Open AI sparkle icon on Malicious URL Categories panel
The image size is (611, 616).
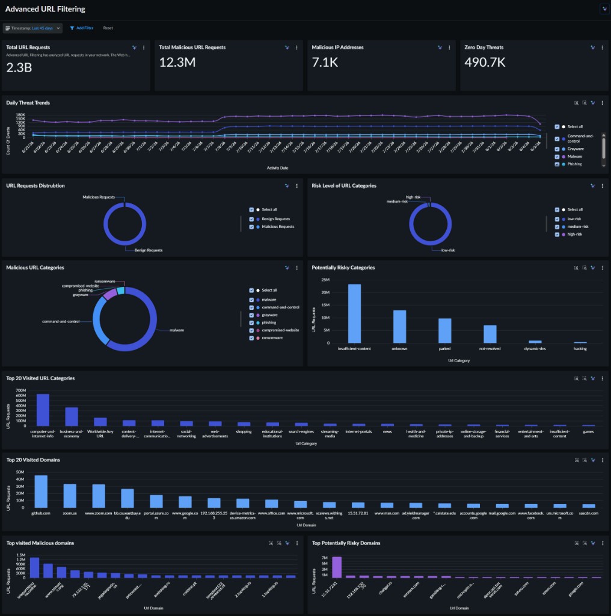[287, 268]
